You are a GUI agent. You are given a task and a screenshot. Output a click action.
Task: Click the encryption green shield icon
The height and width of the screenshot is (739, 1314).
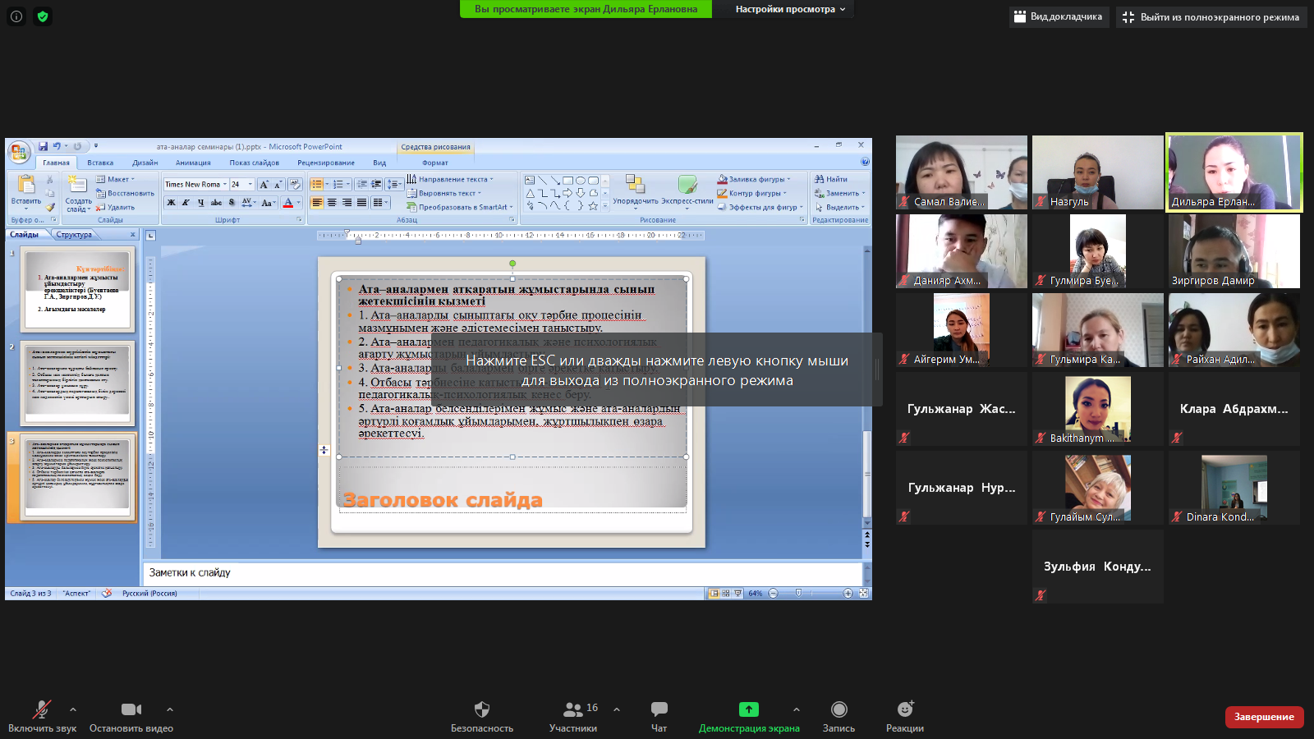[43, 16]
